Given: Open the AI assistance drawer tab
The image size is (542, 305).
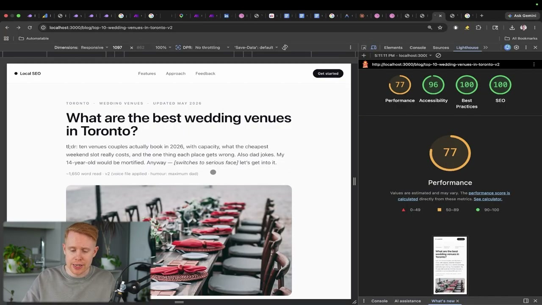Looking at the screenshot, I should (x=408, y=301).
